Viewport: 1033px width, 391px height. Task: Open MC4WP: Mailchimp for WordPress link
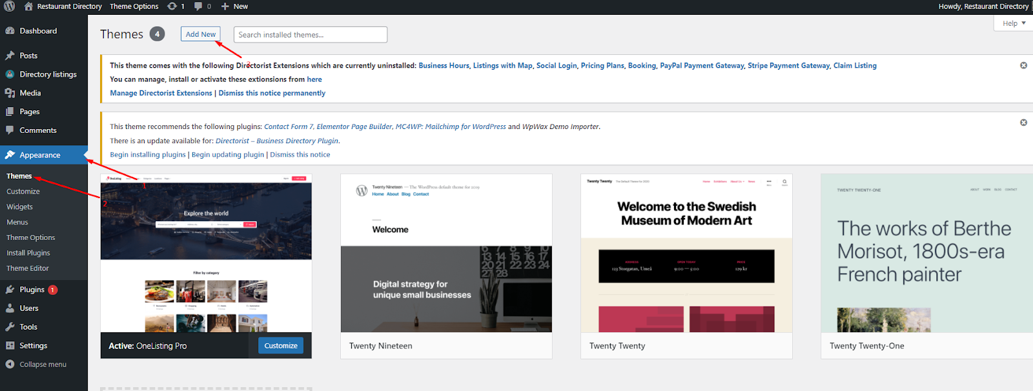[x=451, y=127]
